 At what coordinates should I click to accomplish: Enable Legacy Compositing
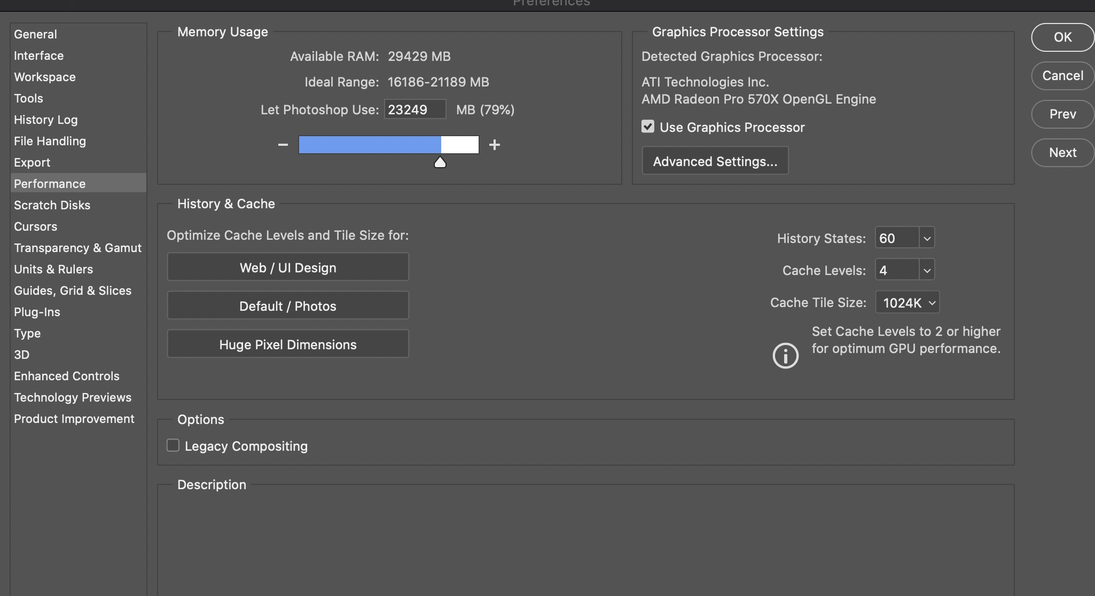[172, 444]
